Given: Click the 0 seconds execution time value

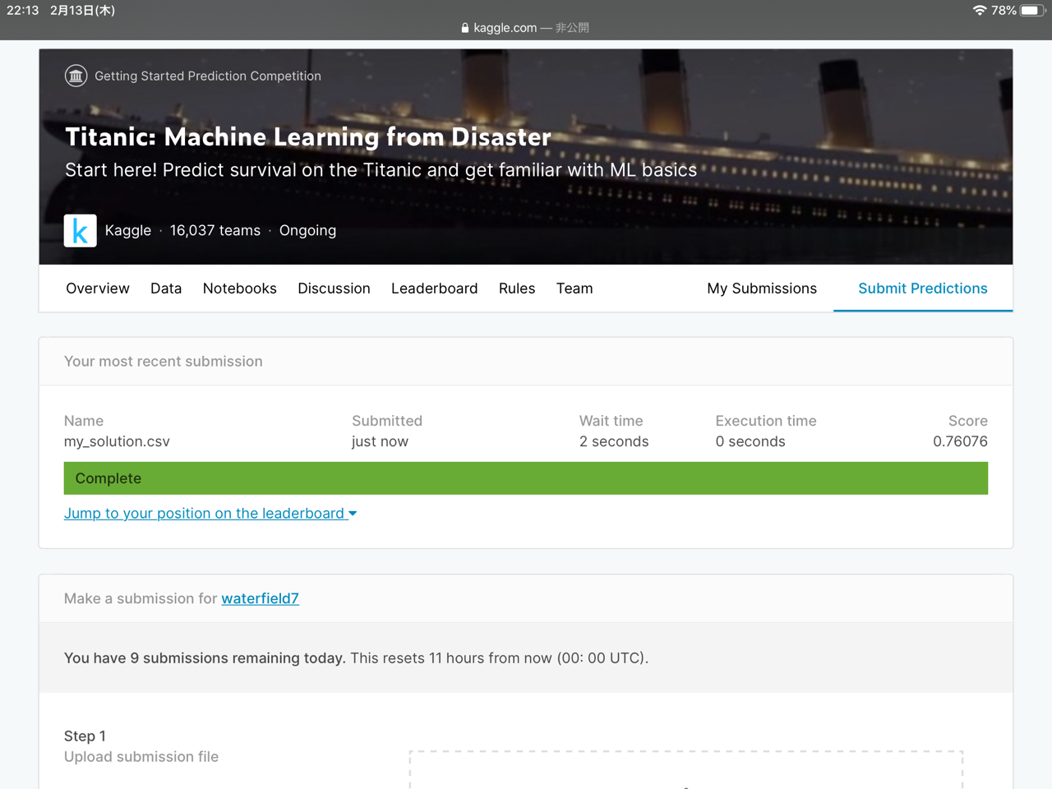Looking at the screenshot, I should (x=750, y=441).
